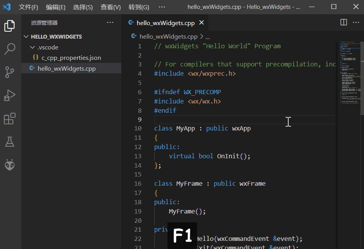Click line number 13 in the gutter
Screen dimensions: 364x249
138,156
